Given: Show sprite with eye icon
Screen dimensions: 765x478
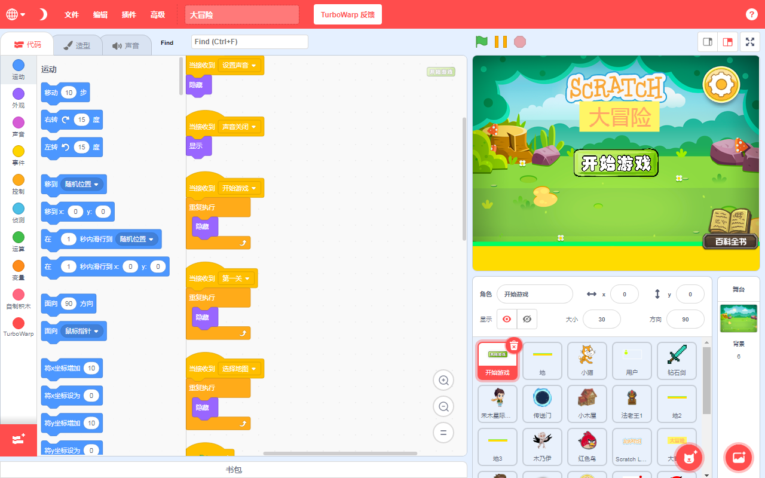Looking at the screenshot, I should [507, 319].
